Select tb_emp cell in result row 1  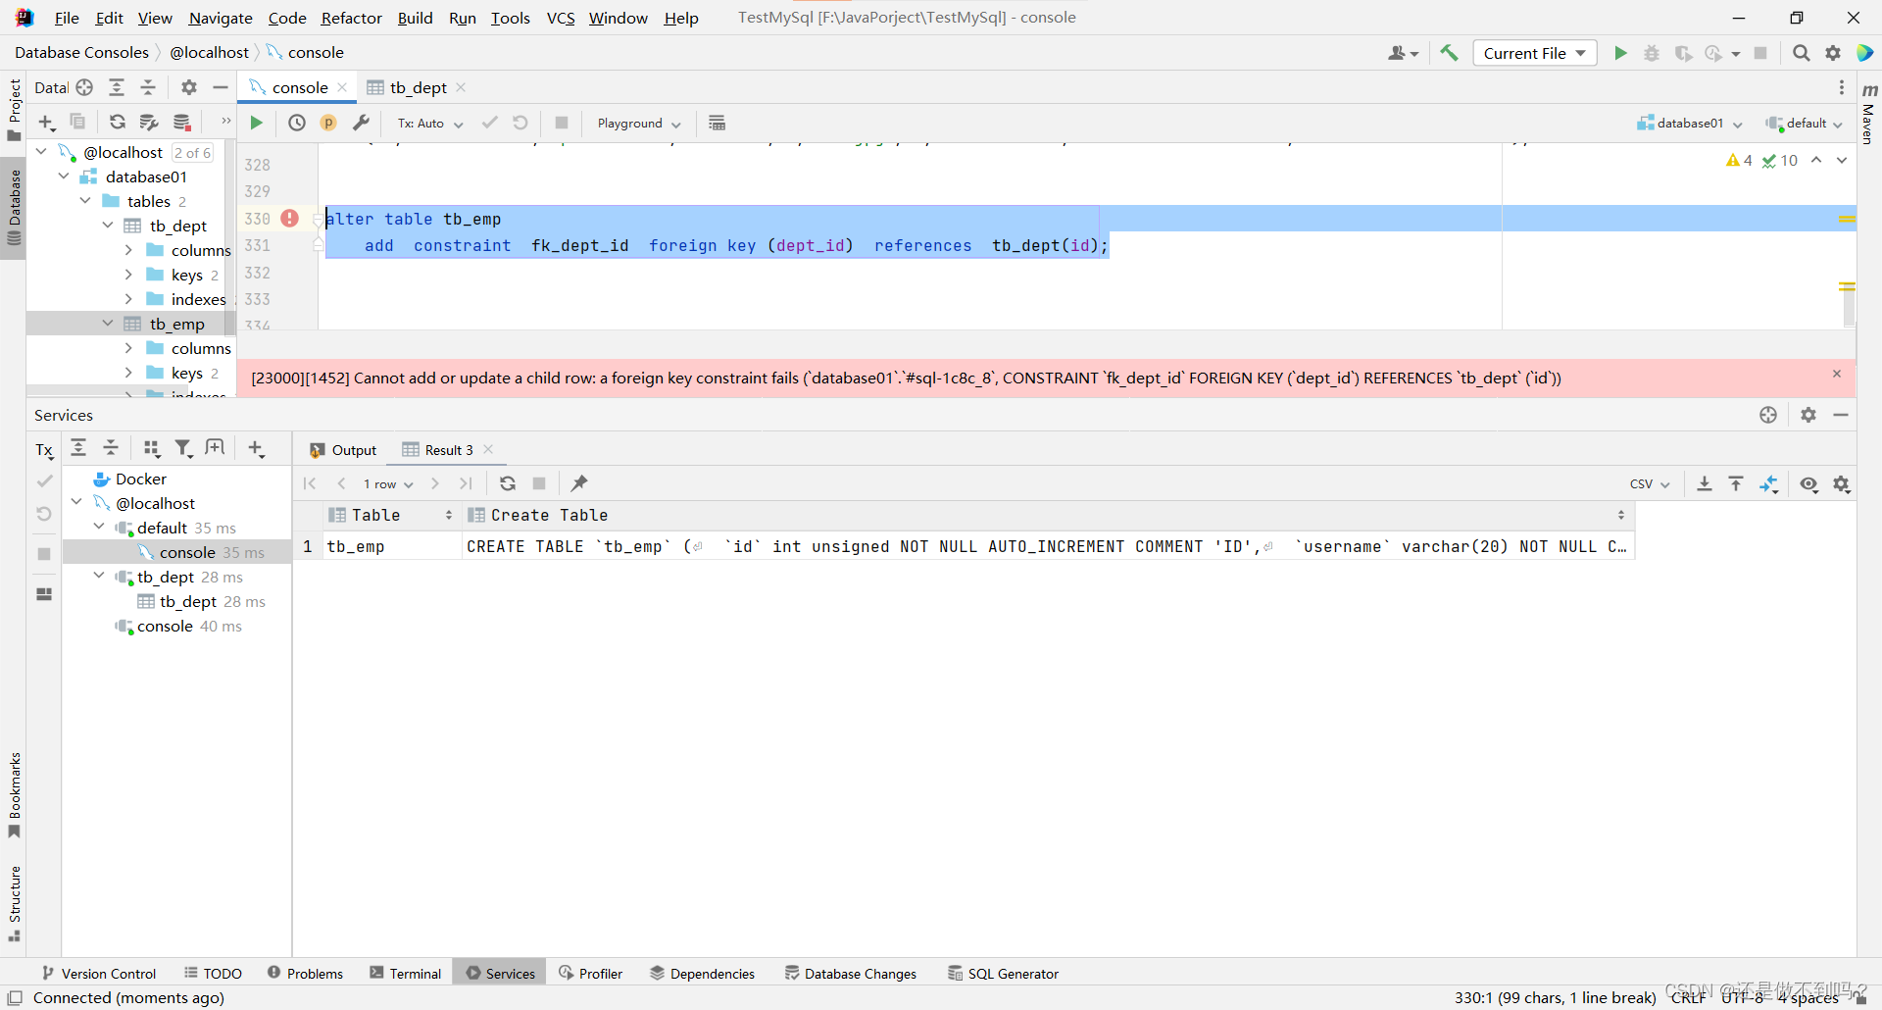tap(392, 546)
